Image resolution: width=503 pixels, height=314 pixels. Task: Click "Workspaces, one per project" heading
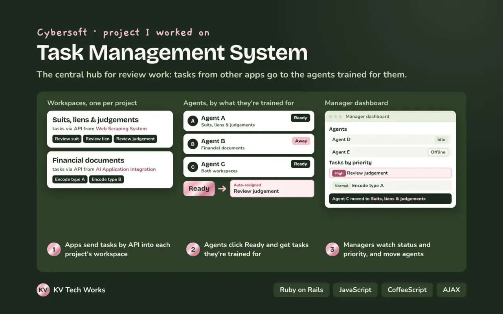coord(92,103)
